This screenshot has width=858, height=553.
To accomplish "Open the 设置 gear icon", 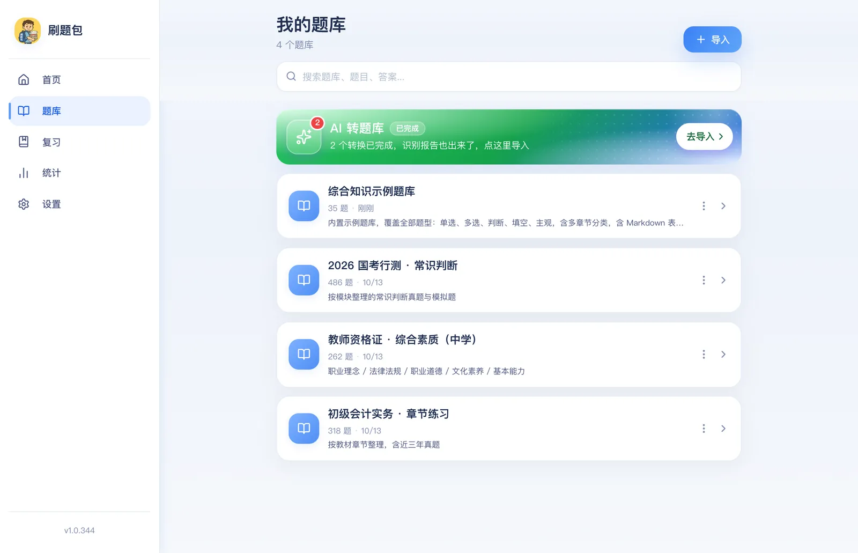I will click(x=24, y=204).
